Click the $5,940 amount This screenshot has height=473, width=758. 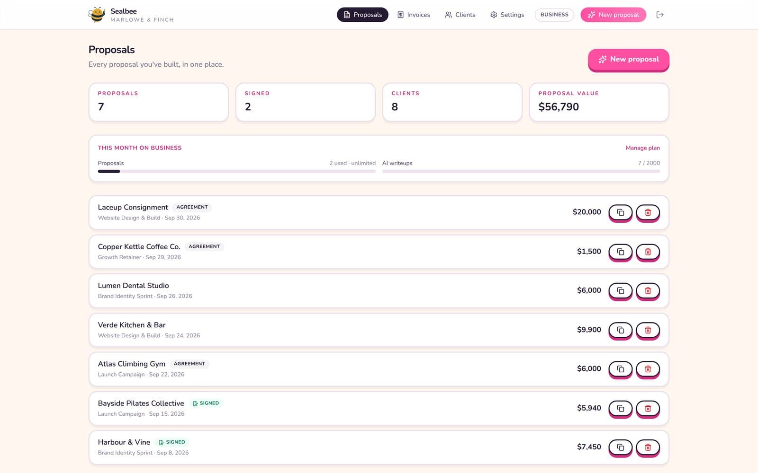pos(589,408)
